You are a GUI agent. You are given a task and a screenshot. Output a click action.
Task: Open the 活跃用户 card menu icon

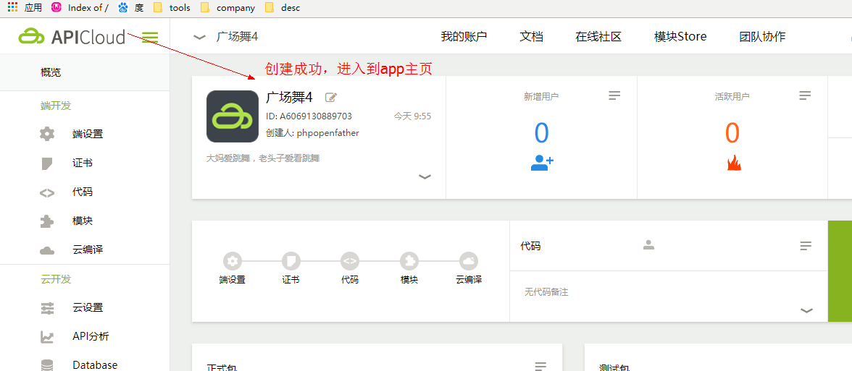pos(805,95)
